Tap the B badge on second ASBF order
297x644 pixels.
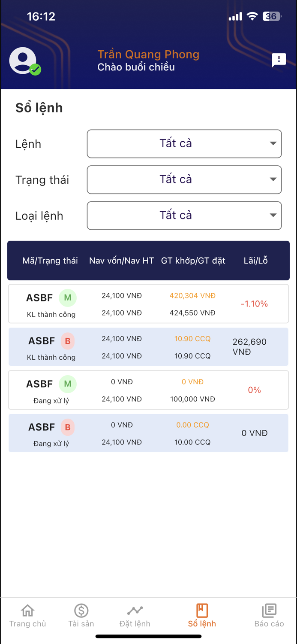[x=68, y=340]
